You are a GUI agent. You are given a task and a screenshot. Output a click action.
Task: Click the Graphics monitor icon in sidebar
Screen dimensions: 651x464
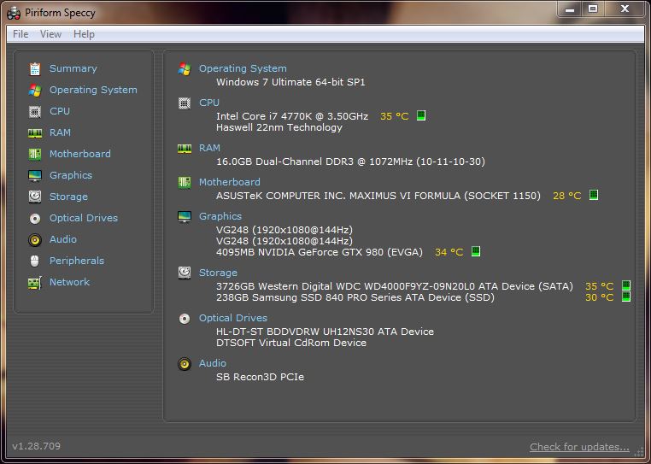coord(35,176)
